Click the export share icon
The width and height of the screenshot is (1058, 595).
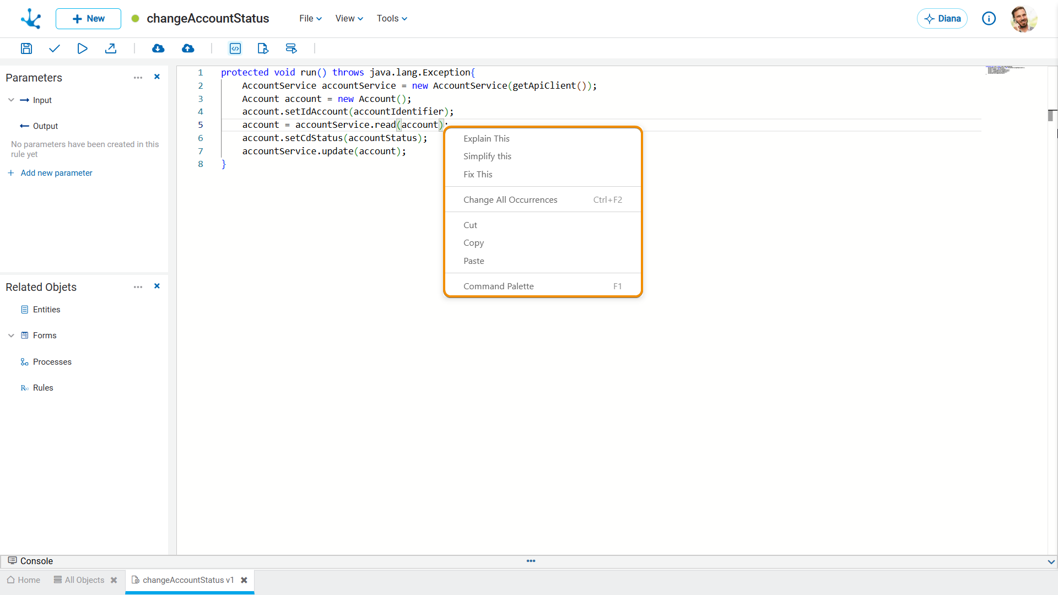point(111,48)
